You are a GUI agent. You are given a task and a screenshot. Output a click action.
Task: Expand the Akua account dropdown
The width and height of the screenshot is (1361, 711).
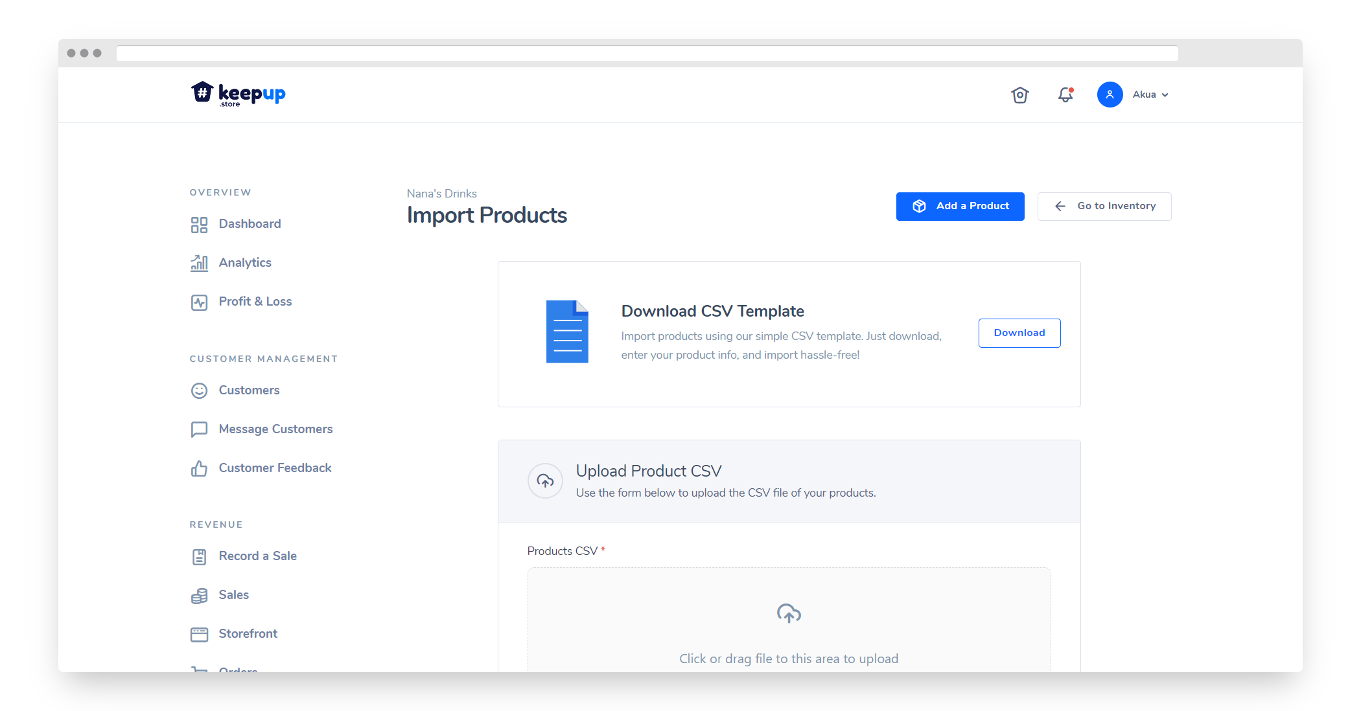(x=1151, y=95)
